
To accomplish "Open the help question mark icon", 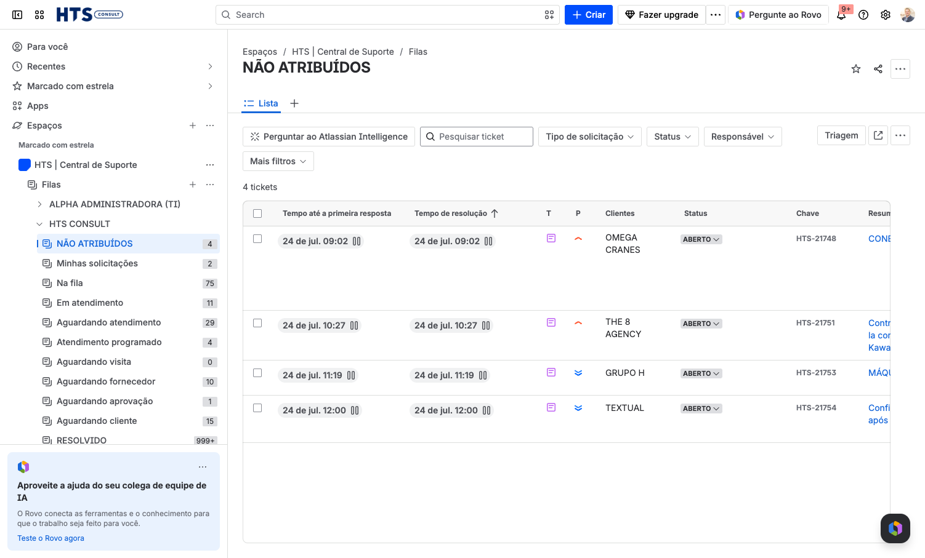I will click(863, 15).
